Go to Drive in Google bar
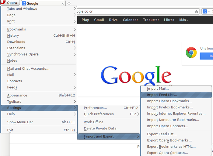213x156 pixels. [x=113, y=20]
